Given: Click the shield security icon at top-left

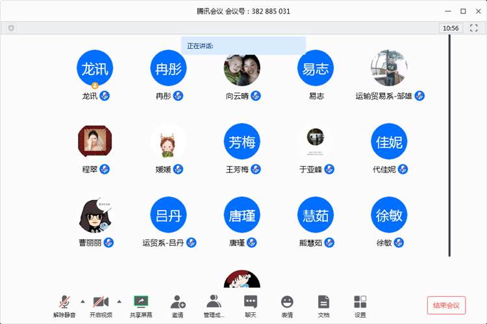Looking at the screenshot, I should 11,28.
